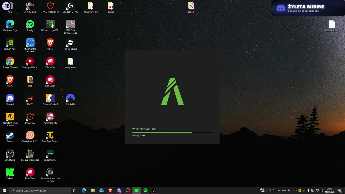Image resolution: width=345 pixels, height=194 pixels.
Task: Launch the ARC Raiders desktop shortcut
Action: point(30,7)
